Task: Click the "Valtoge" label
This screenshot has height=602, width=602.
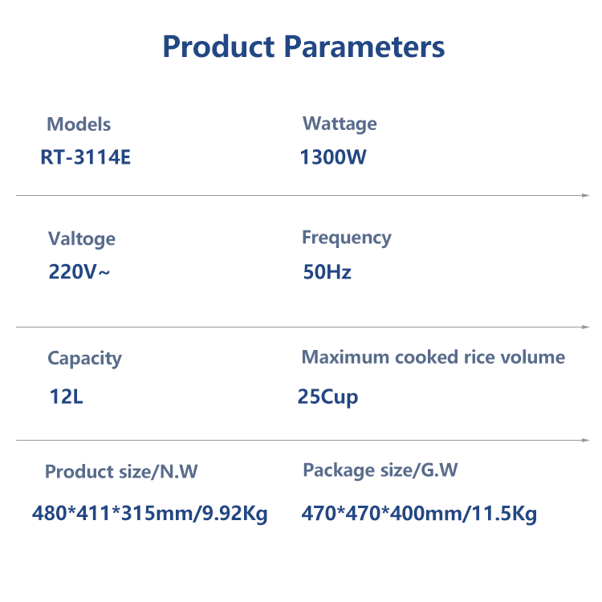Action: pos(82,239)
